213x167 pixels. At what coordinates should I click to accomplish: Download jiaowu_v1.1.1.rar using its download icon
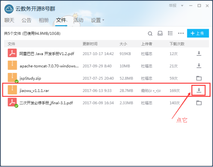click(199, 90)
